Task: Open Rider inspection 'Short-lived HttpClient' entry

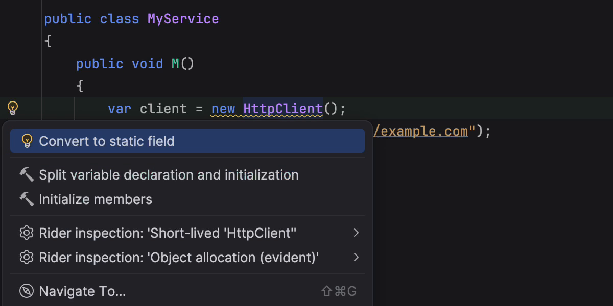Action: click(x=168, y=233)
